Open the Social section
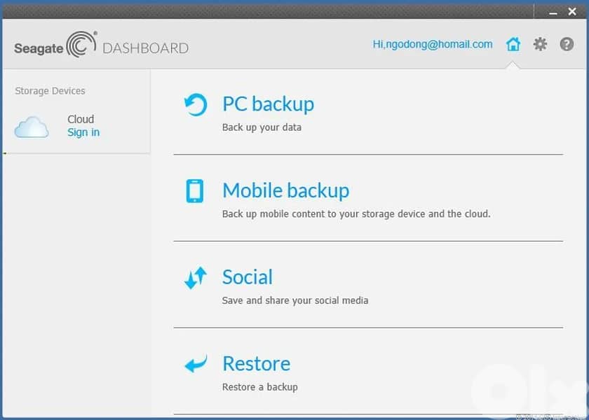Screen dimensions: 589x420 point(248,277)
